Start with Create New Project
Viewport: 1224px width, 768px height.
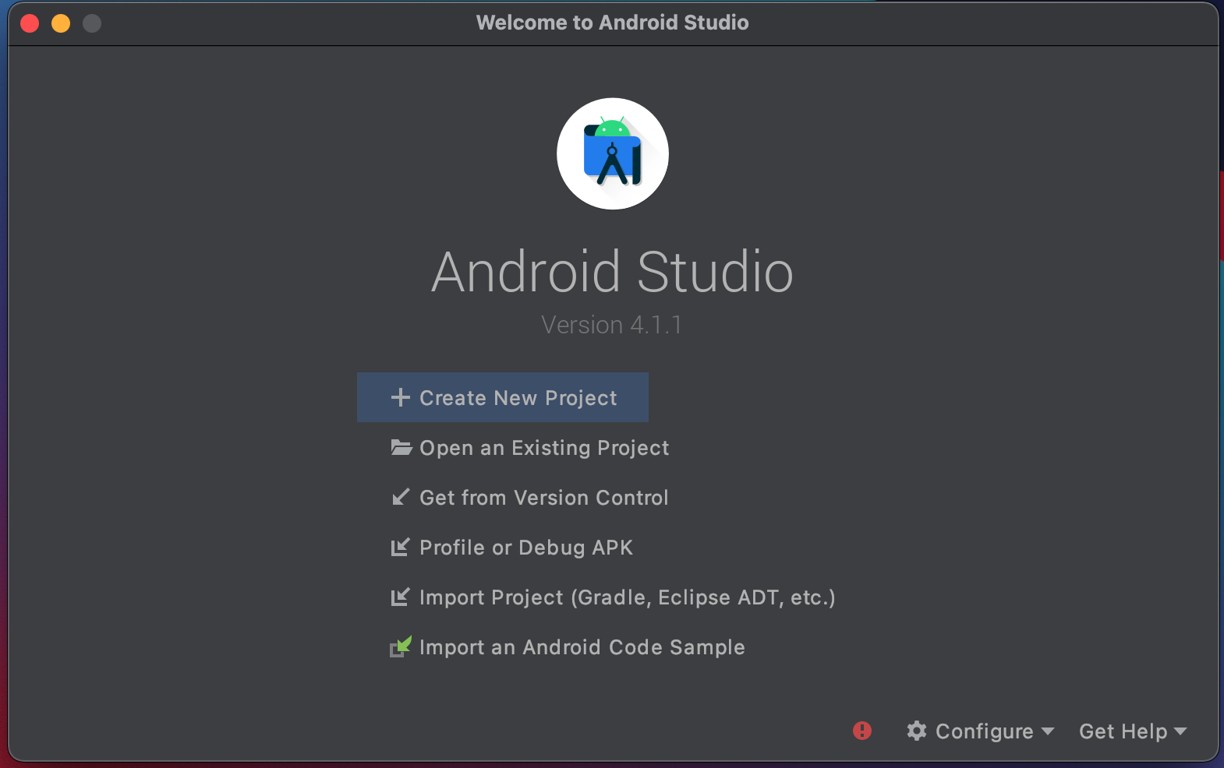(518, 398)
